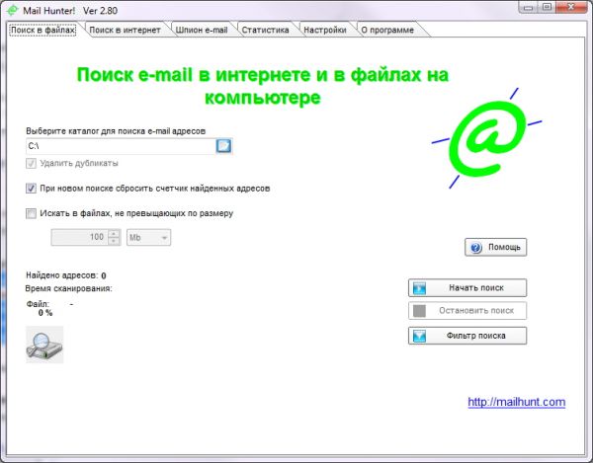The height and width of the screenshot is (463, 593).
Task: Click the 'Выберите каталог для поиска' label
Action: pyautogui.click(x=116, y=131)
